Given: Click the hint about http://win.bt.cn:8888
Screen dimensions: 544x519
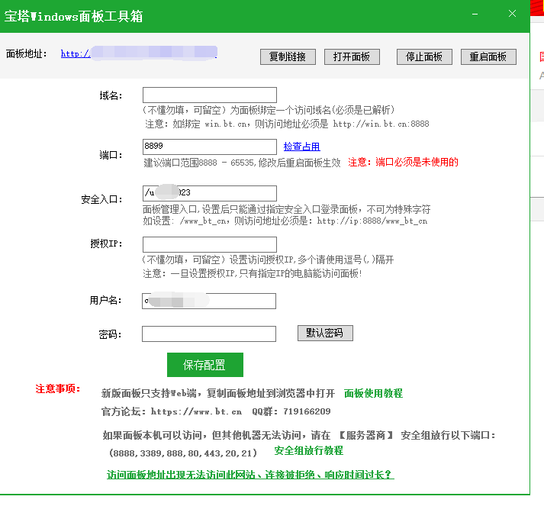Looking at the screenshot, I should click(287, 124).
